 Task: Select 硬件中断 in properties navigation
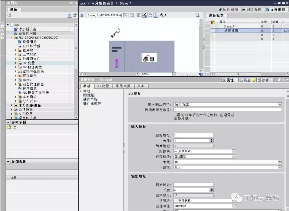(x=90, y=99)
